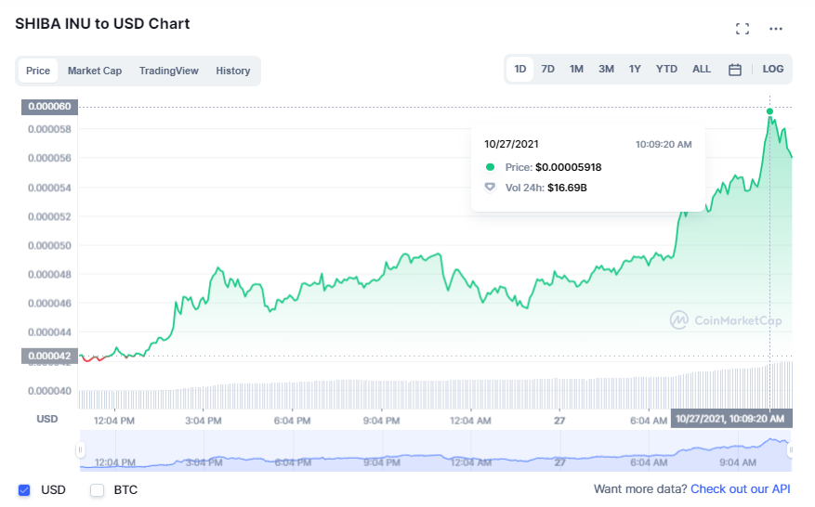815x507 pixels.
Task: Enable the BTC checkbox
Action: [x=98, y=490]
